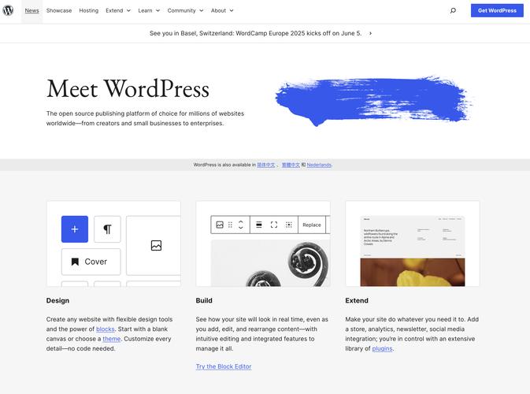Open the search magnifier icon
The width and height of the screenshot is (530, 394).
[453, 10]
